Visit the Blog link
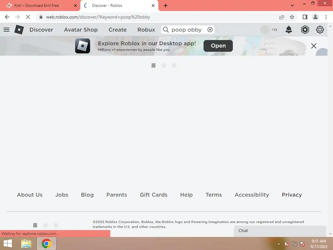This screenshot has height=250, width=333. tap(87, 195)
